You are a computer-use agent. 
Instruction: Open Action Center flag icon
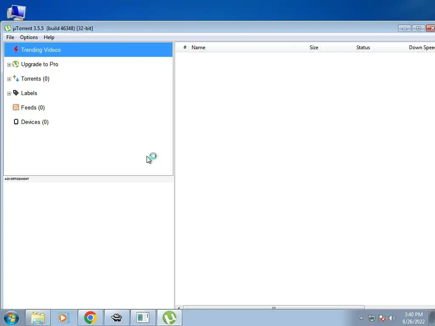pyautogui.click(x=382, y=318)
